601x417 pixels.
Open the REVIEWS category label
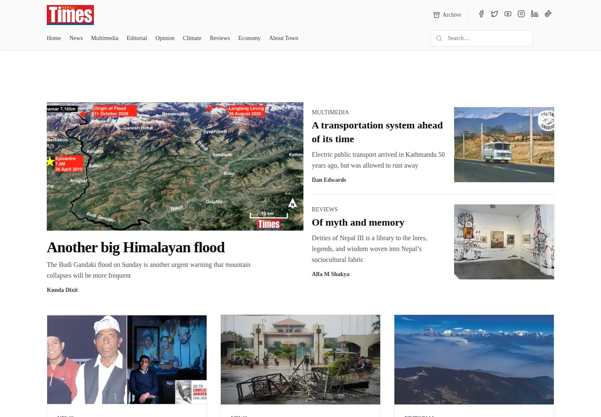pyautogui.click(x=325, y=209)
